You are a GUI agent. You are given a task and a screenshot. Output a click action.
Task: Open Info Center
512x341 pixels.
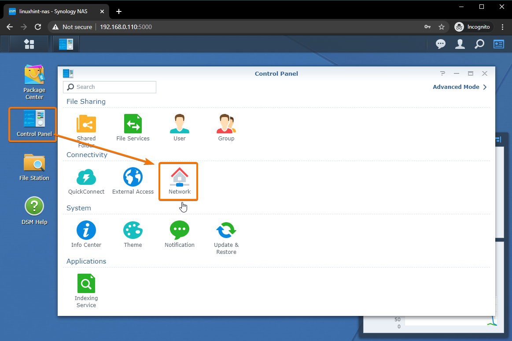(86, 234)
